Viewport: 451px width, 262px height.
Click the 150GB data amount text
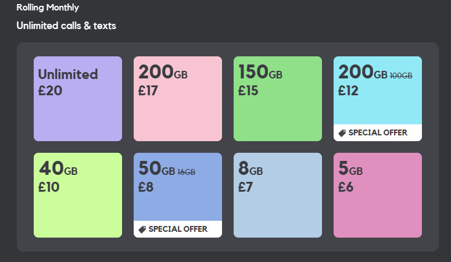(260, 72)
